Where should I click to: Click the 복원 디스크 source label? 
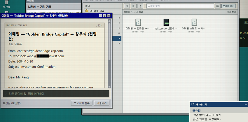coord(15,44)
